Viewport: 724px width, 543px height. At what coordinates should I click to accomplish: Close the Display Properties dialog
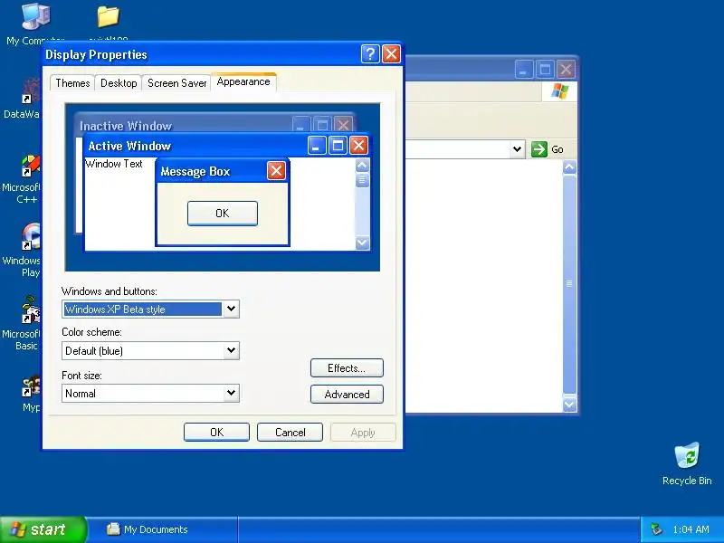pos(391,54)
